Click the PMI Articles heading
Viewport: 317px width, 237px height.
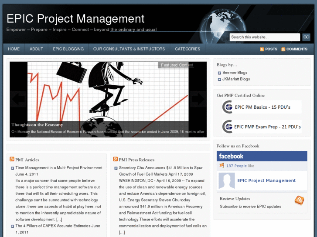click(27, 160)
